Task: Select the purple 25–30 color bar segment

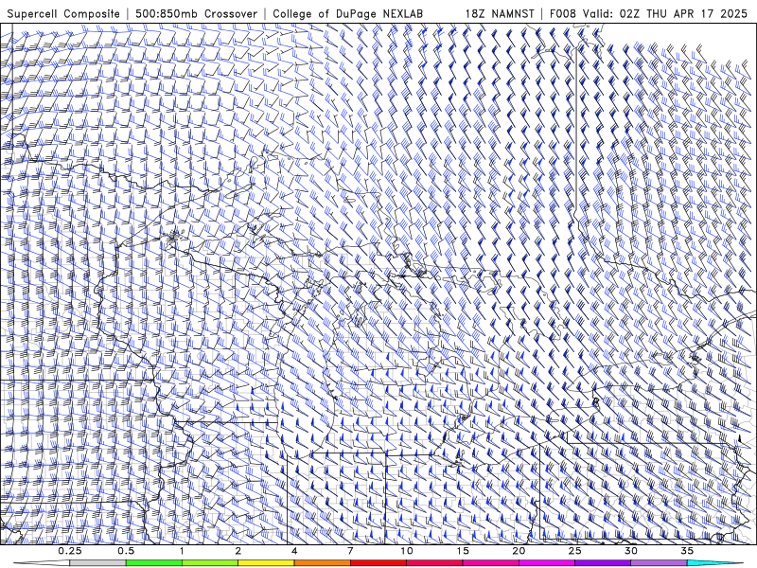Action: tap(603, 563)
